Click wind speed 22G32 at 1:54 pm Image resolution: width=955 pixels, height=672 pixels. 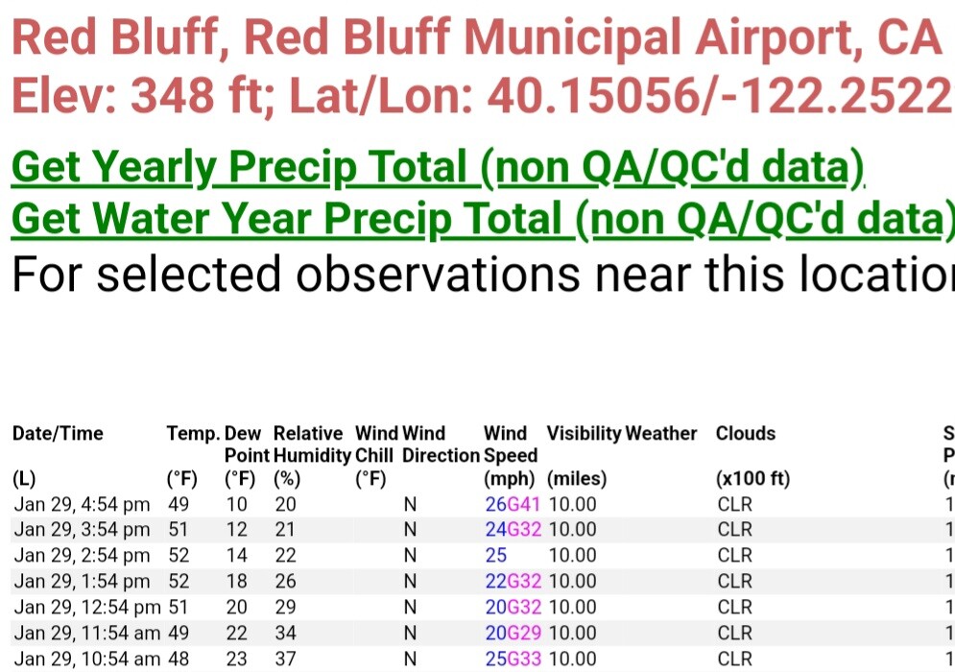[513, 581]
